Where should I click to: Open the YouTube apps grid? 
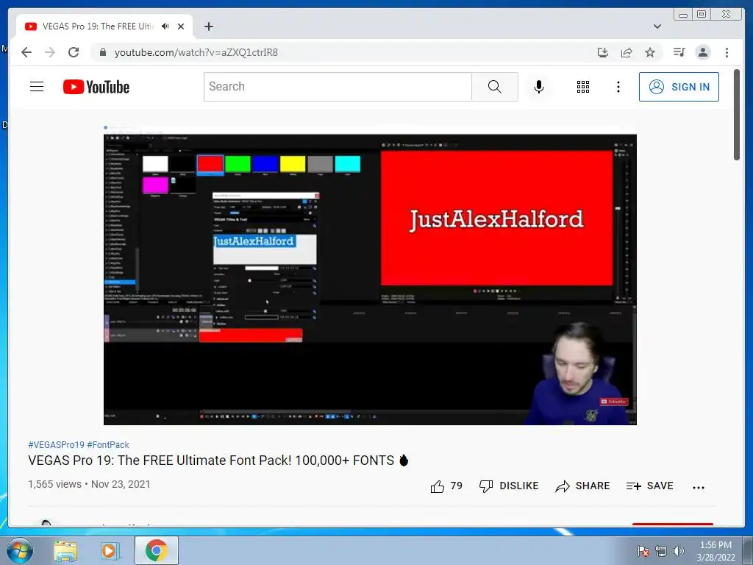(583, 87)
